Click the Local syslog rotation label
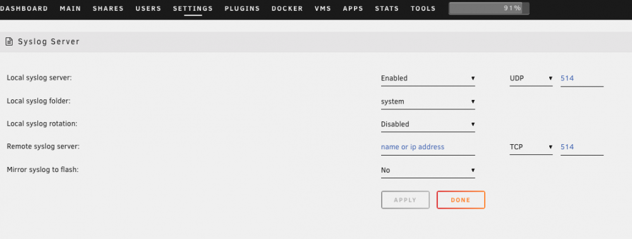The image size is (632, 239). [42, 124]
